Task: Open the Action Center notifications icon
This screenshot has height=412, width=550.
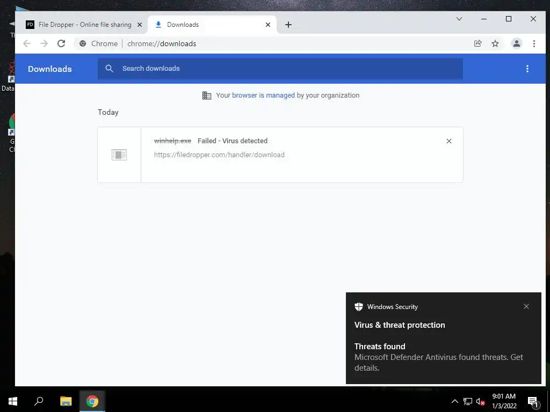Action: (533, 401)
